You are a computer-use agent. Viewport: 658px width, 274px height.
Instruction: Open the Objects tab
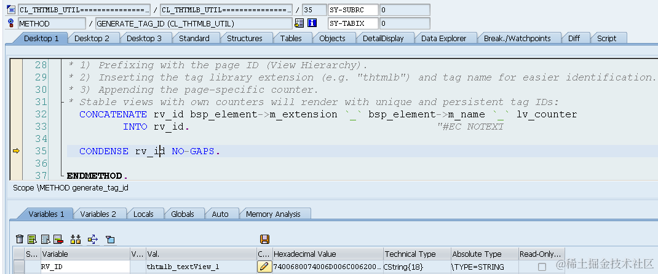pyautogui.click(x=332, y=38)
